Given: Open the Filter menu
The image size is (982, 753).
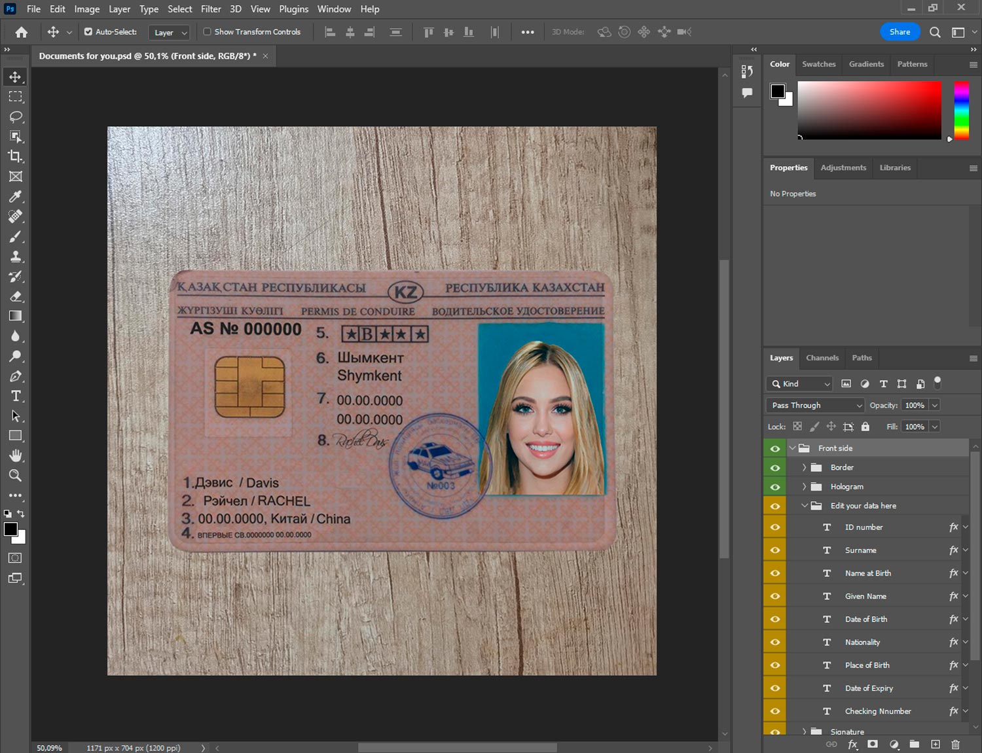Looking at the screenshot, I should coord(210,9).
